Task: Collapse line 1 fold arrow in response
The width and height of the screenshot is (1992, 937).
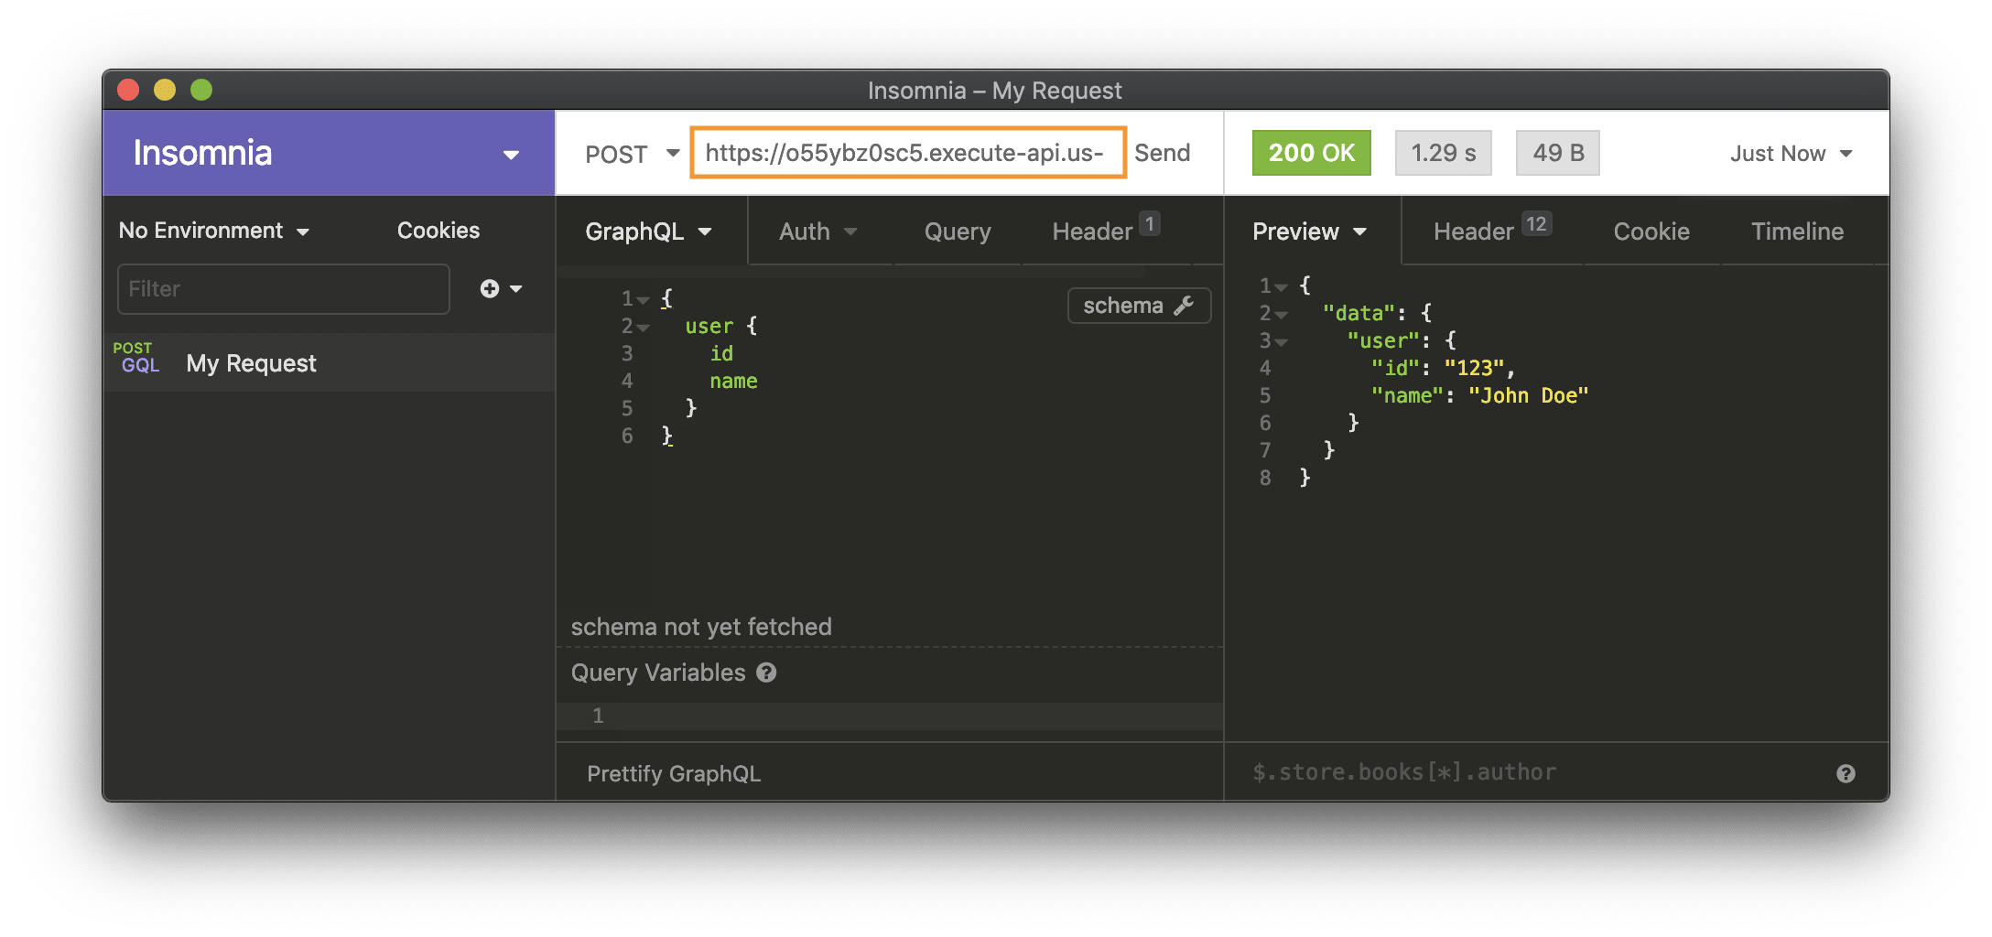Action: coord(1281,287)
